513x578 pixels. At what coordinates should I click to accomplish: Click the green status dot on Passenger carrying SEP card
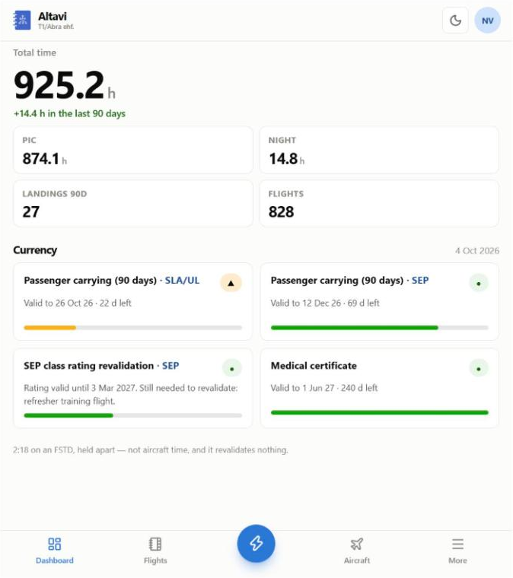(478, 284)
